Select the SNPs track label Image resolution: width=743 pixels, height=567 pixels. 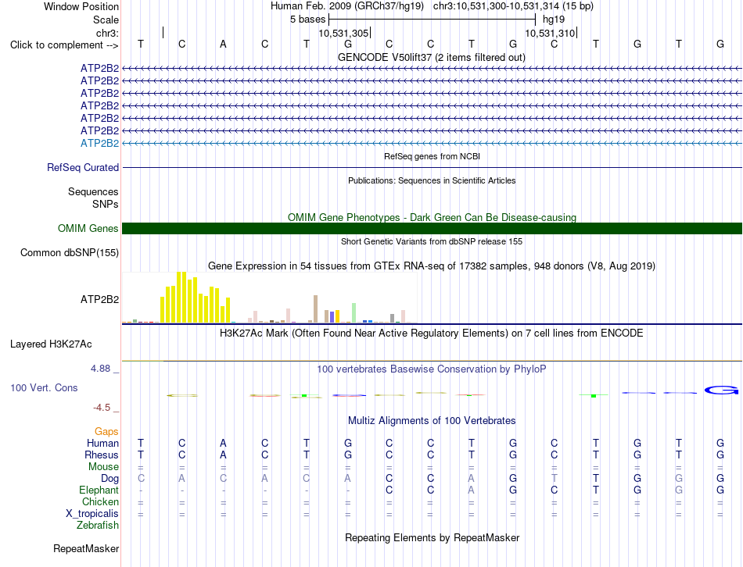[106, 204]
